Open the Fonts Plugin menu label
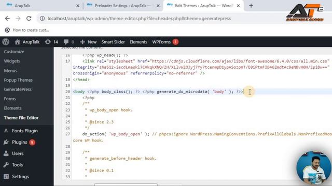The height and width of the screenshot is (186, 332). 25,131
